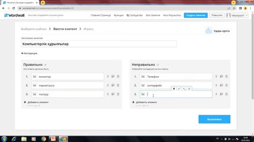The image size is (254, 142).
Task: Duplicate the 'интерфейс' item
Action: coord(221,85)
